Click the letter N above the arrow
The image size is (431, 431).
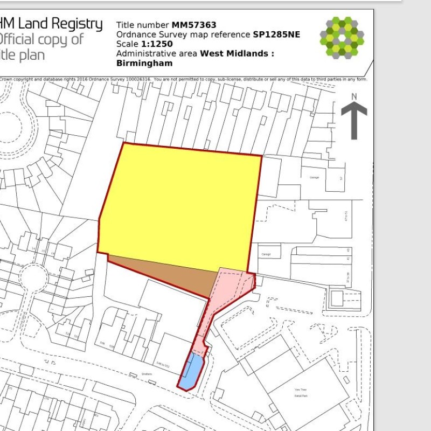354,97
